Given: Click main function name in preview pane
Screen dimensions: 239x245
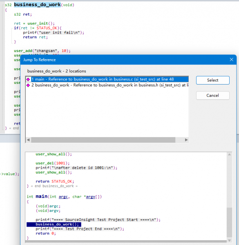Looking at the screenshot, I should (41, 196).
